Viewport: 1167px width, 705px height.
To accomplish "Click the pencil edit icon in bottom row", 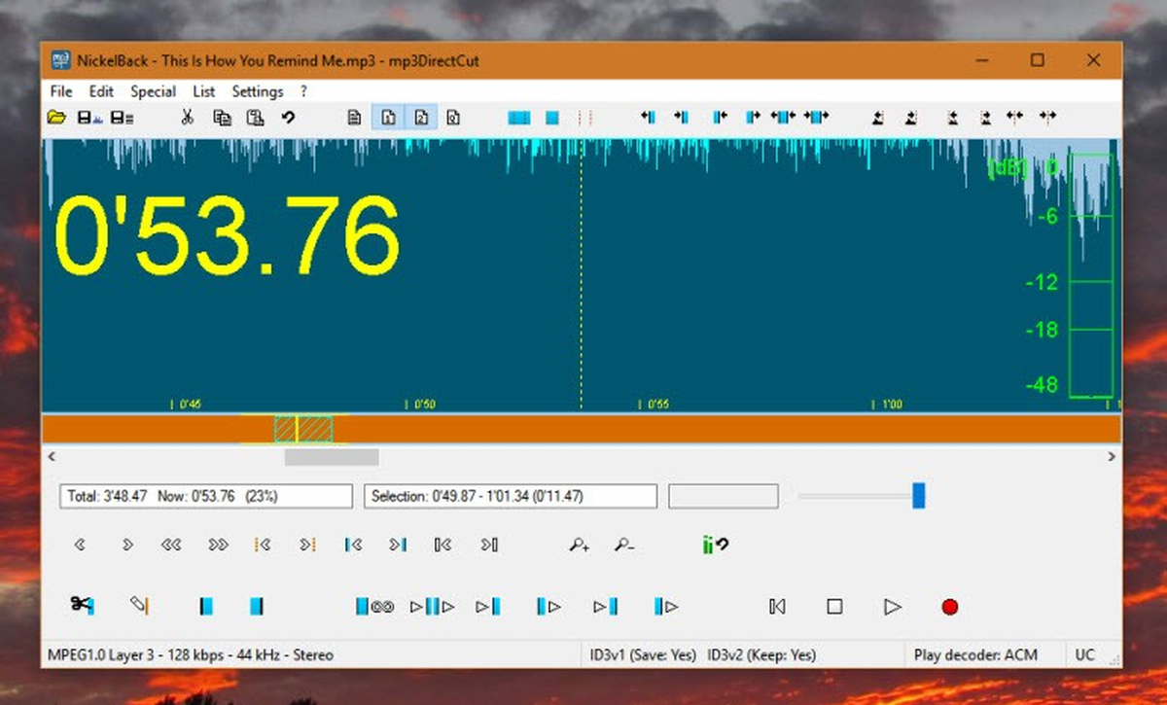I will coord(139,606).
